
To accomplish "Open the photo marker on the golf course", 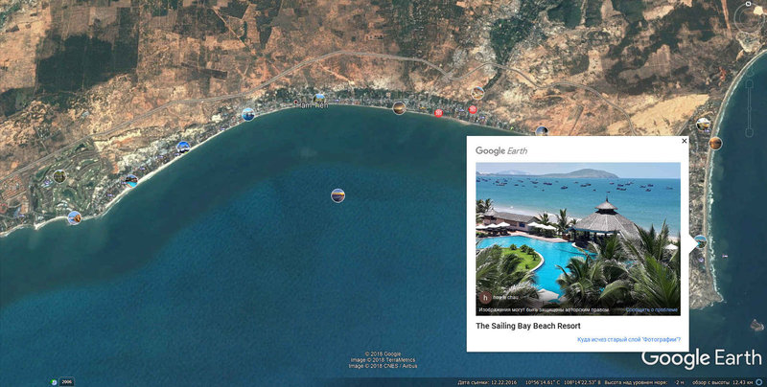I will click(59, 176).
